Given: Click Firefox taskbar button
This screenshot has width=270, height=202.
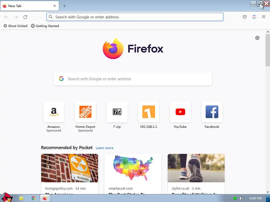Looking at the screenshot, I should point(45,198).
